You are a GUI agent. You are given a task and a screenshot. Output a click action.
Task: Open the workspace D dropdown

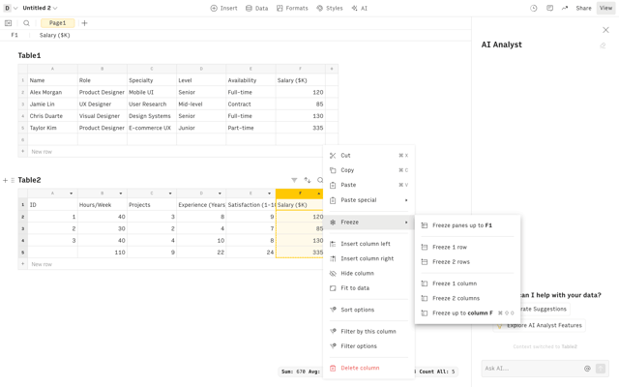(11, 9)
